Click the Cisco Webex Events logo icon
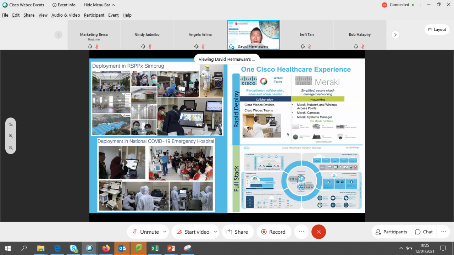This screenshot has height=255, width=454. pyautogui.click(x=5, y=5)
